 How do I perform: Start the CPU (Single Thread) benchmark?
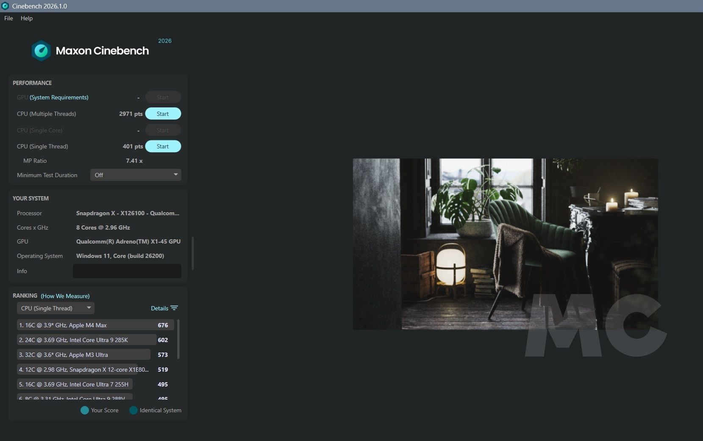tap(163, 146)
